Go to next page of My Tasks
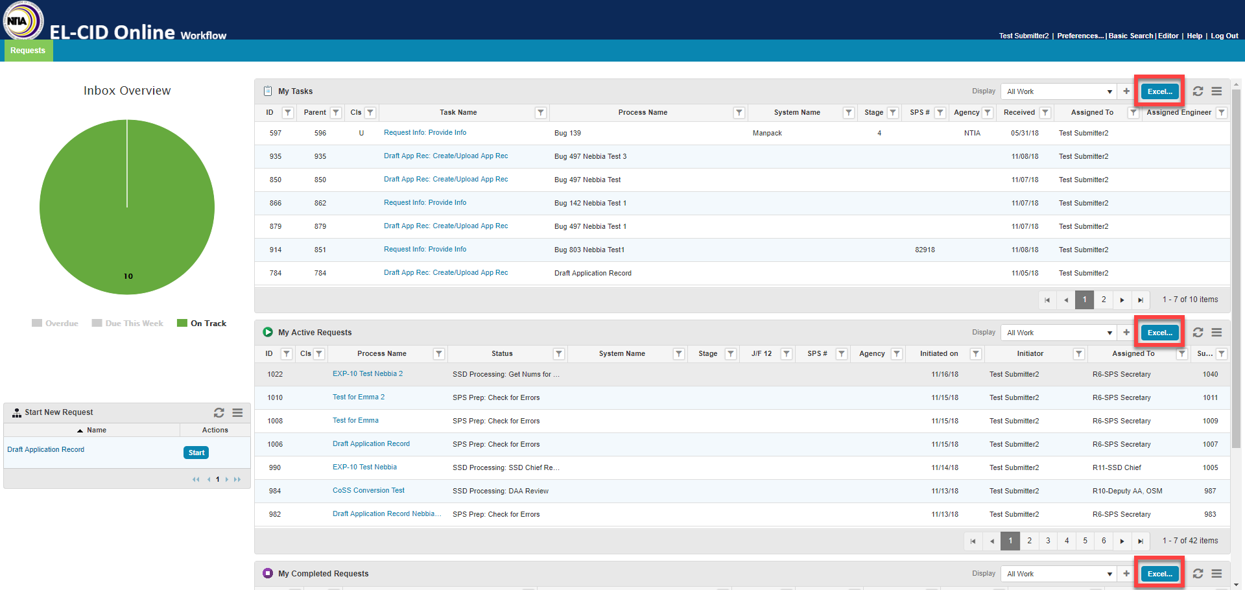Viewport: 1245px width, 590px height. (1122, 300)
